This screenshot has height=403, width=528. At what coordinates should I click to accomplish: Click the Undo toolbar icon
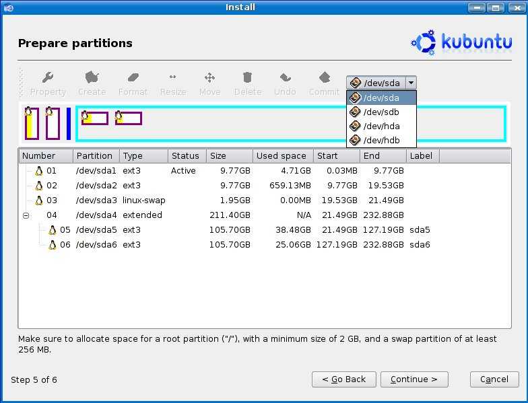click(285, 77)
